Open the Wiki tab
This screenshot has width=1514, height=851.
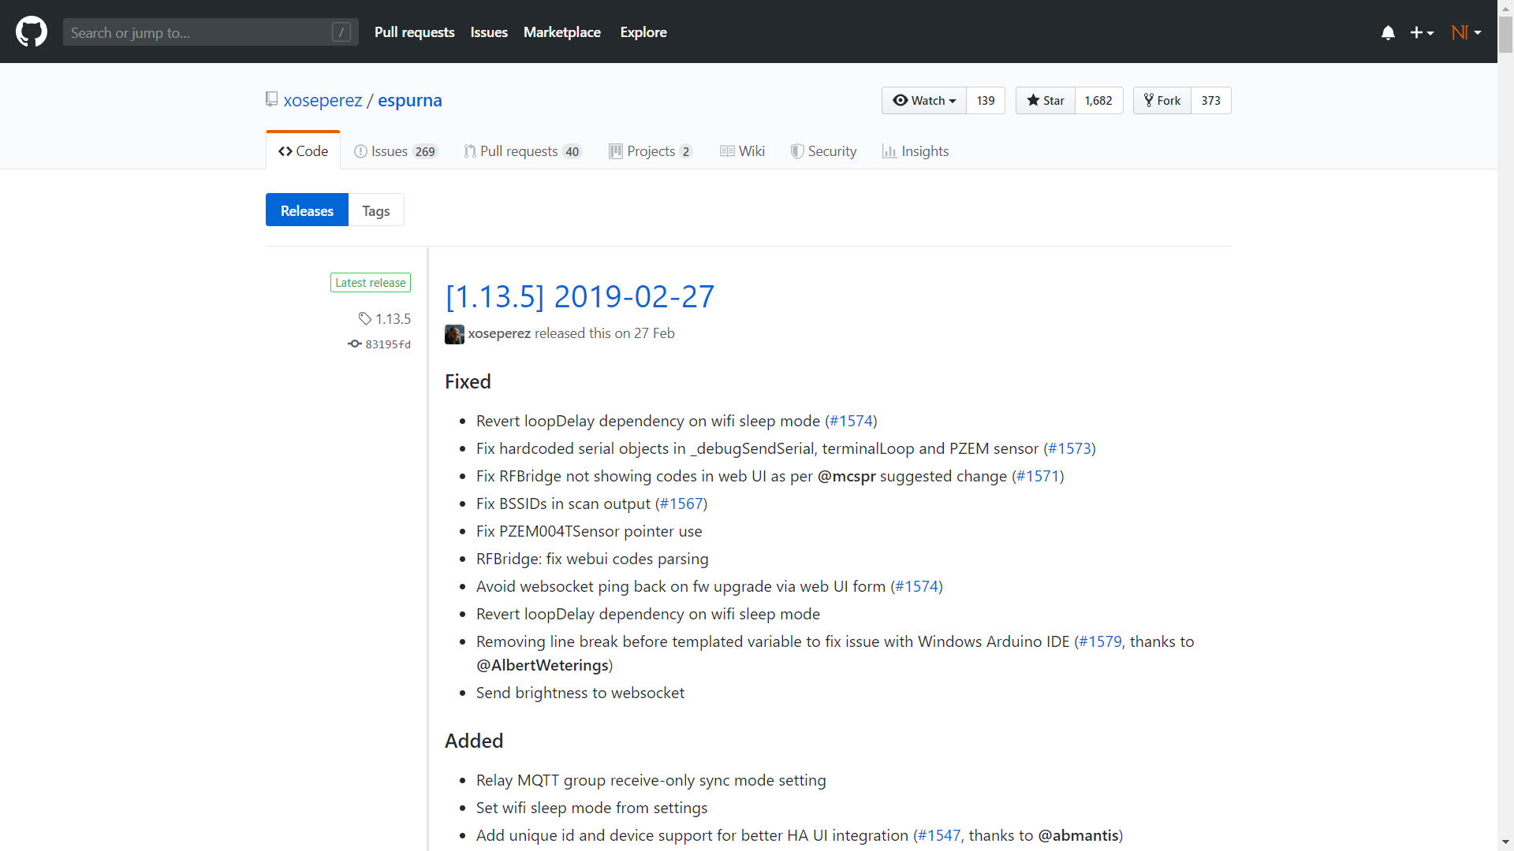743,151
